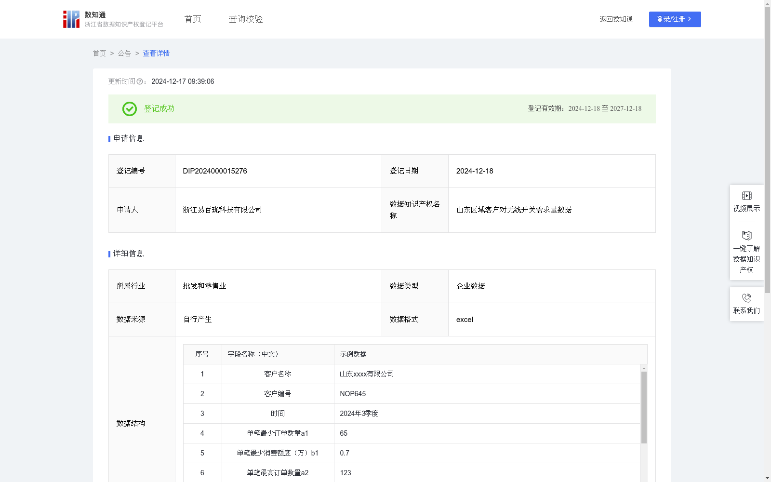Click the page scrollbar down arrow

[767, 478]
